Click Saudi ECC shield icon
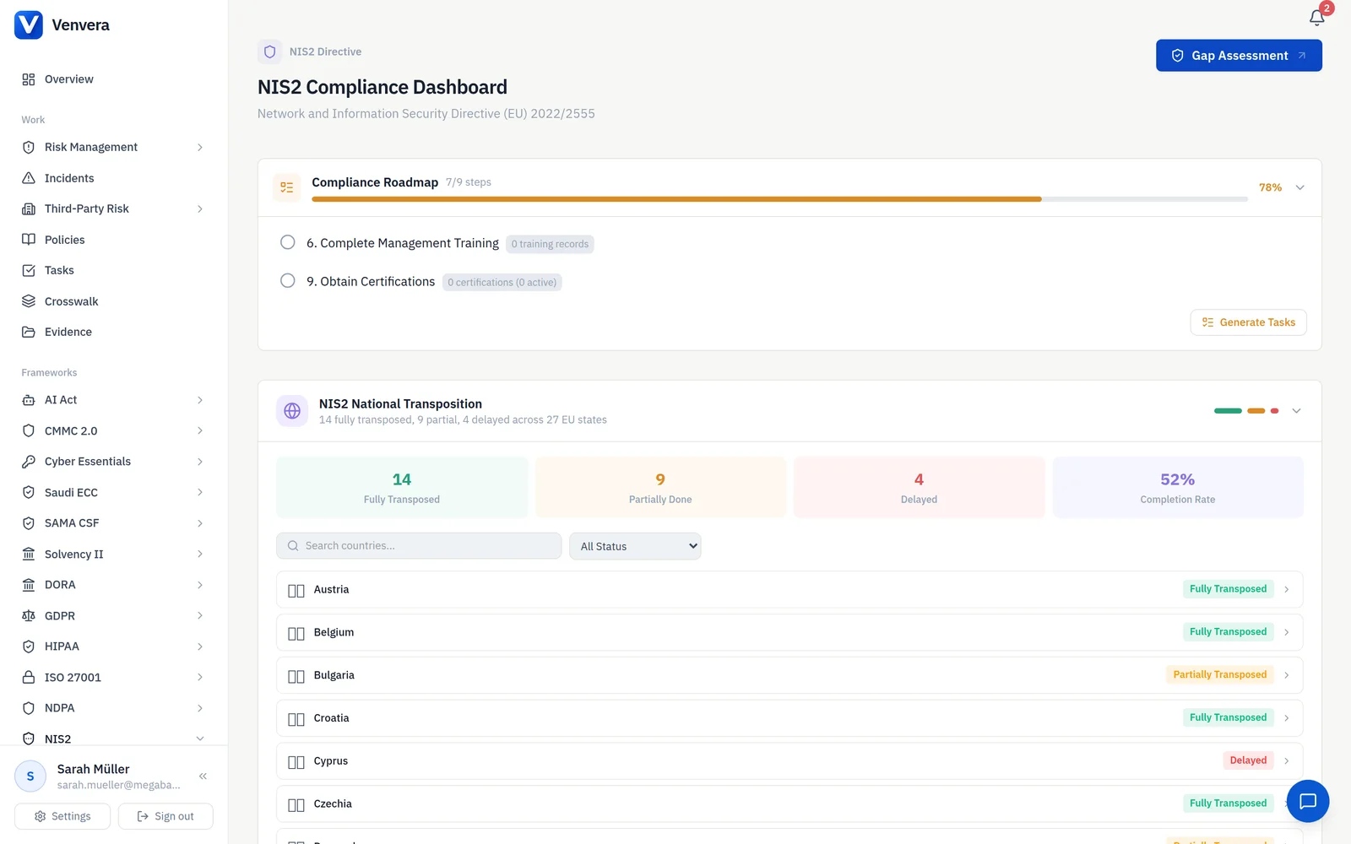The width and height of the screenshot is (1351, 844). (29, 493)
